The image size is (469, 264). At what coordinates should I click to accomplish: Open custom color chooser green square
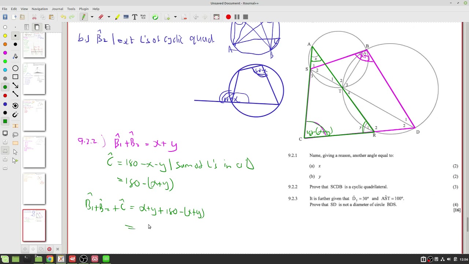5,121
